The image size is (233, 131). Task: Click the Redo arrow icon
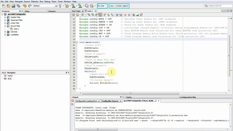30,6
